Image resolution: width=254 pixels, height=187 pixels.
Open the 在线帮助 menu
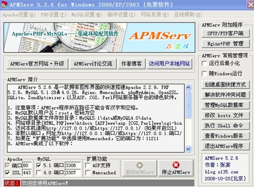point(188,15)
